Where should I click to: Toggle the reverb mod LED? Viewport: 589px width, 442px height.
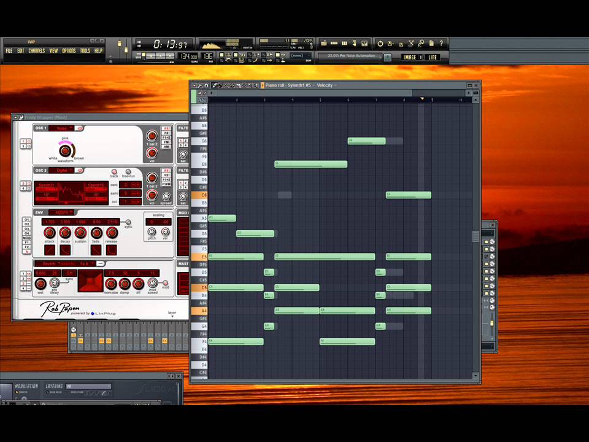click(165, 282)
